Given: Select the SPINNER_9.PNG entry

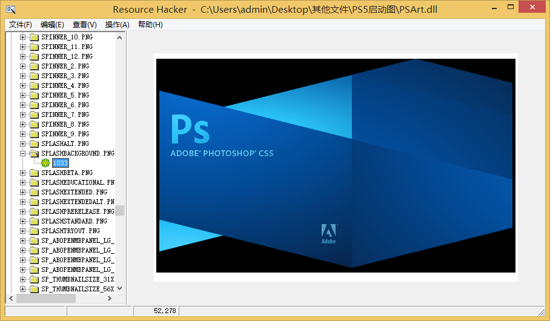Looking at the screenshot, I should click(x=65, y=134).
